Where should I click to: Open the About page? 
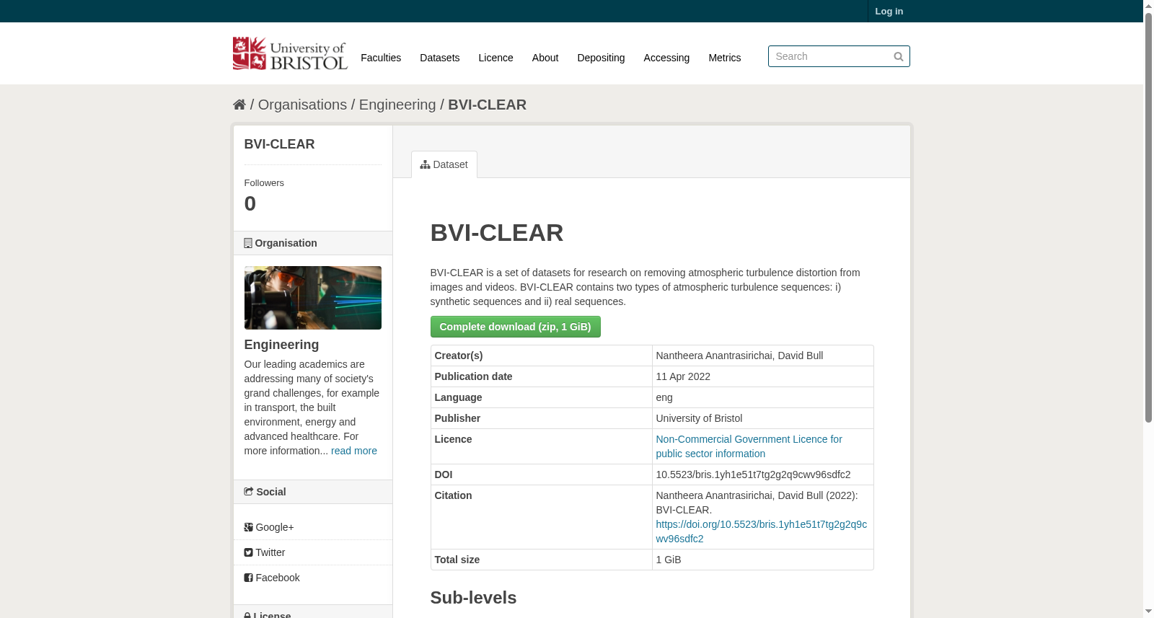coord(545,58)
